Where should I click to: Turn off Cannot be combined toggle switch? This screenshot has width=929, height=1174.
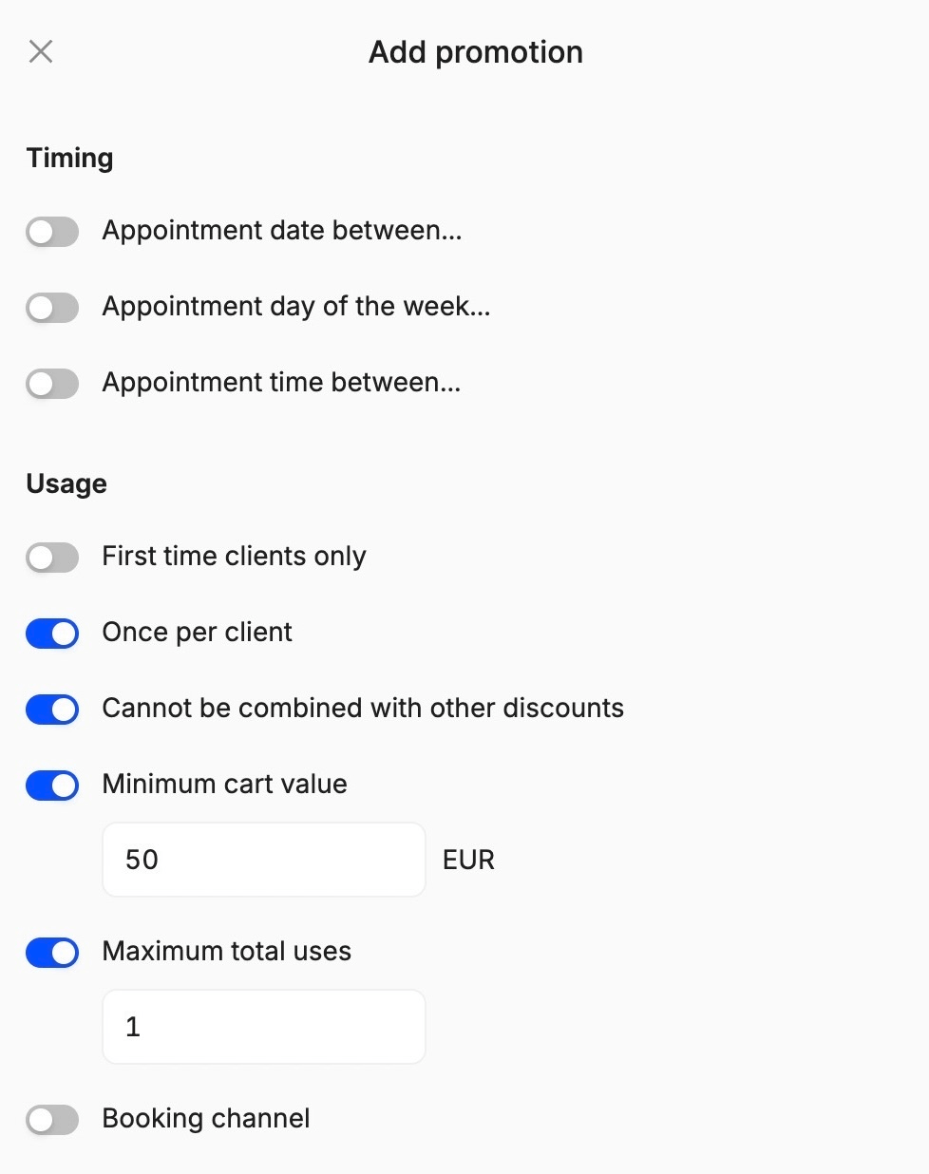52,709
